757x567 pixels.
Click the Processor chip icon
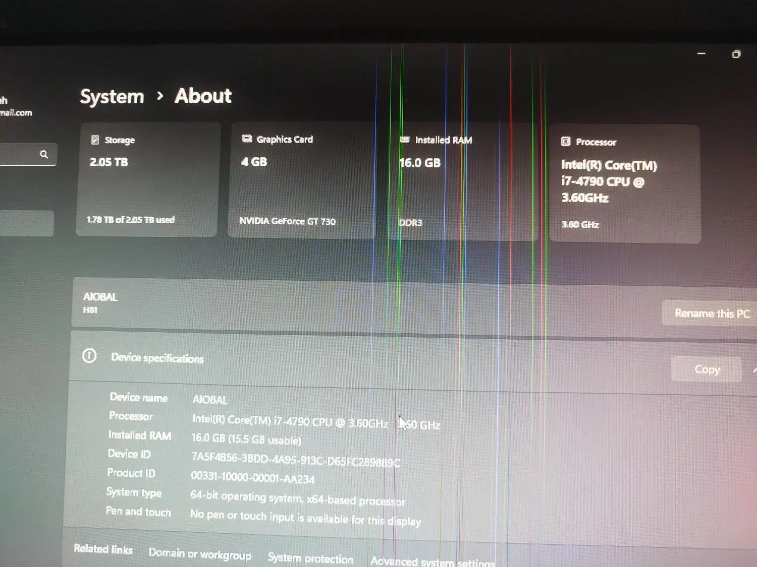(x=566, y=142)
